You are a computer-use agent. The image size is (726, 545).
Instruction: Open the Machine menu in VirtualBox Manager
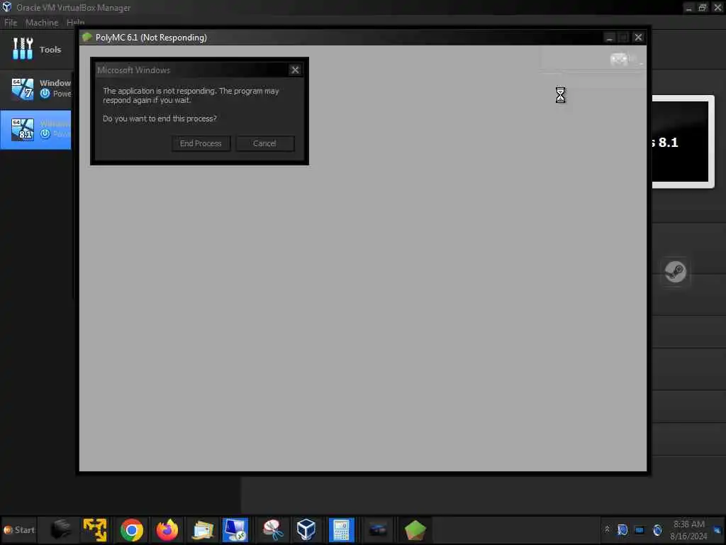[x=42, y=22]
